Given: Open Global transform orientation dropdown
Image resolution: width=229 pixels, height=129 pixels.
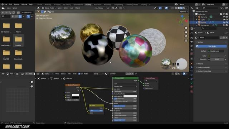Looking at the screenshot, I should tap(101, 8).
